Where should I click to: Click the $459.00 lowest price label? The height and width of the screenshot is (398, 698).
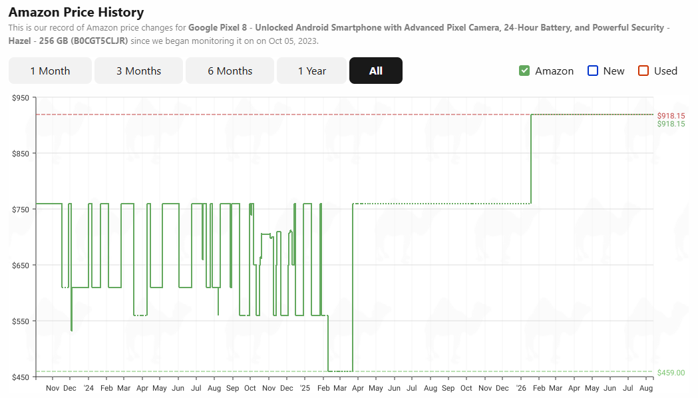tap(671, 373)
